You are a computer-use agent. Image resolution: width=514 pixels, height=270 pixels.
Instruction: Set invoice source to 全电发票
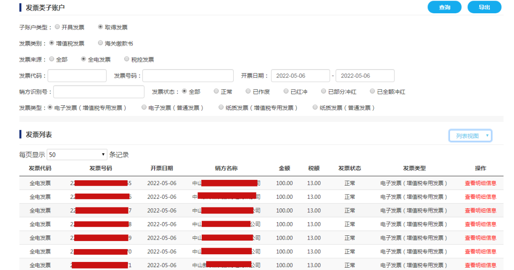coord(83,59)
